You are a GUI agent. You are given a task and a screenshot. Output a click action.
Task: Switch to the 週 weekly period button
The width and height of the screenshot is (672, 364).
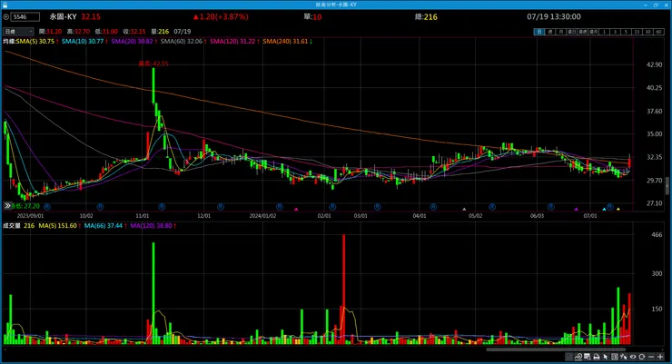550,32
